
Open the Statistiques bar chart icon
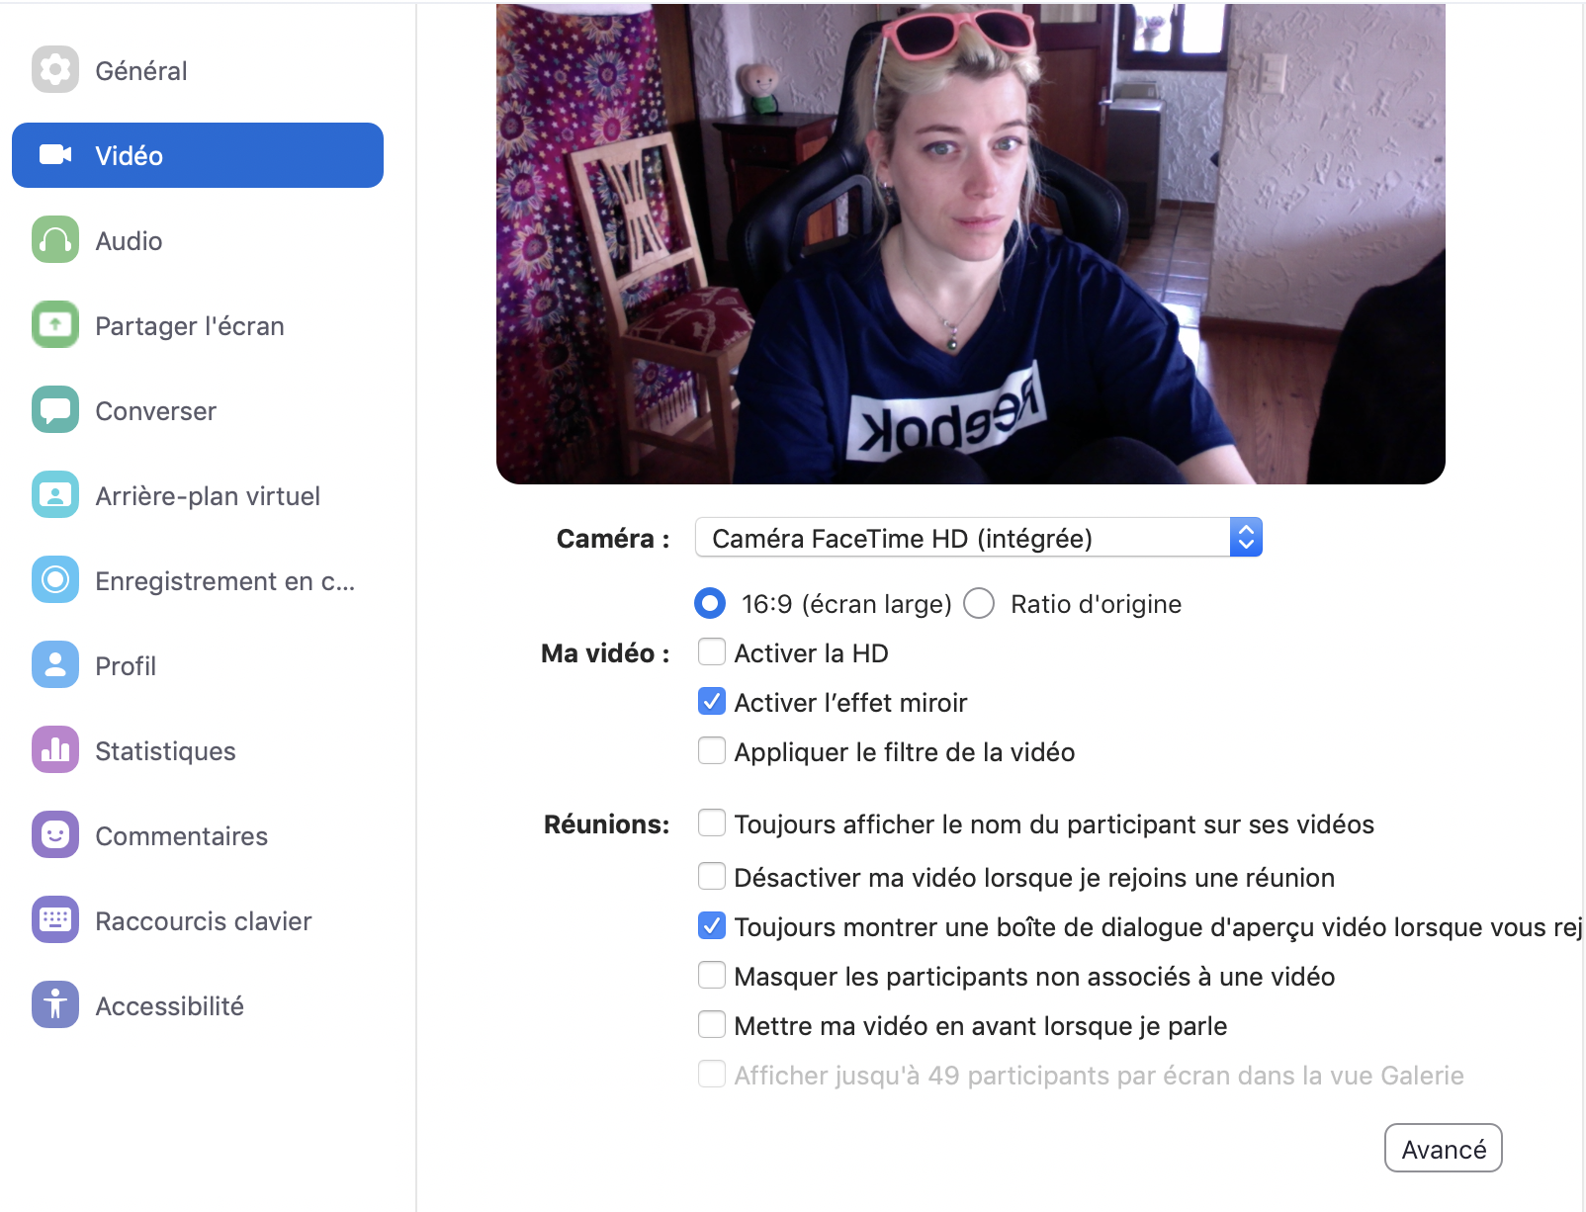point(55,750)
